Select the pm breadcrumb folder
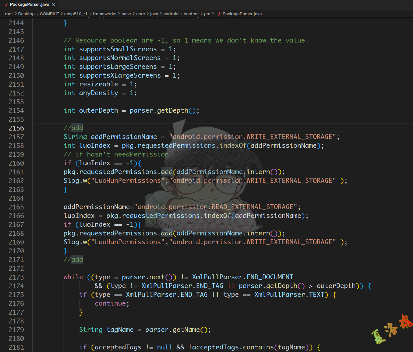 click(x=207, y=14)
